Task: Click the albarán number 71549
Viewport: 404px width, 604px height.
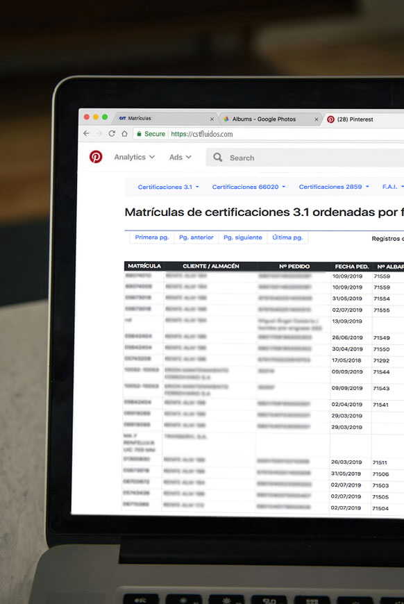Action: pyautogui.click(x=381, y=338)
